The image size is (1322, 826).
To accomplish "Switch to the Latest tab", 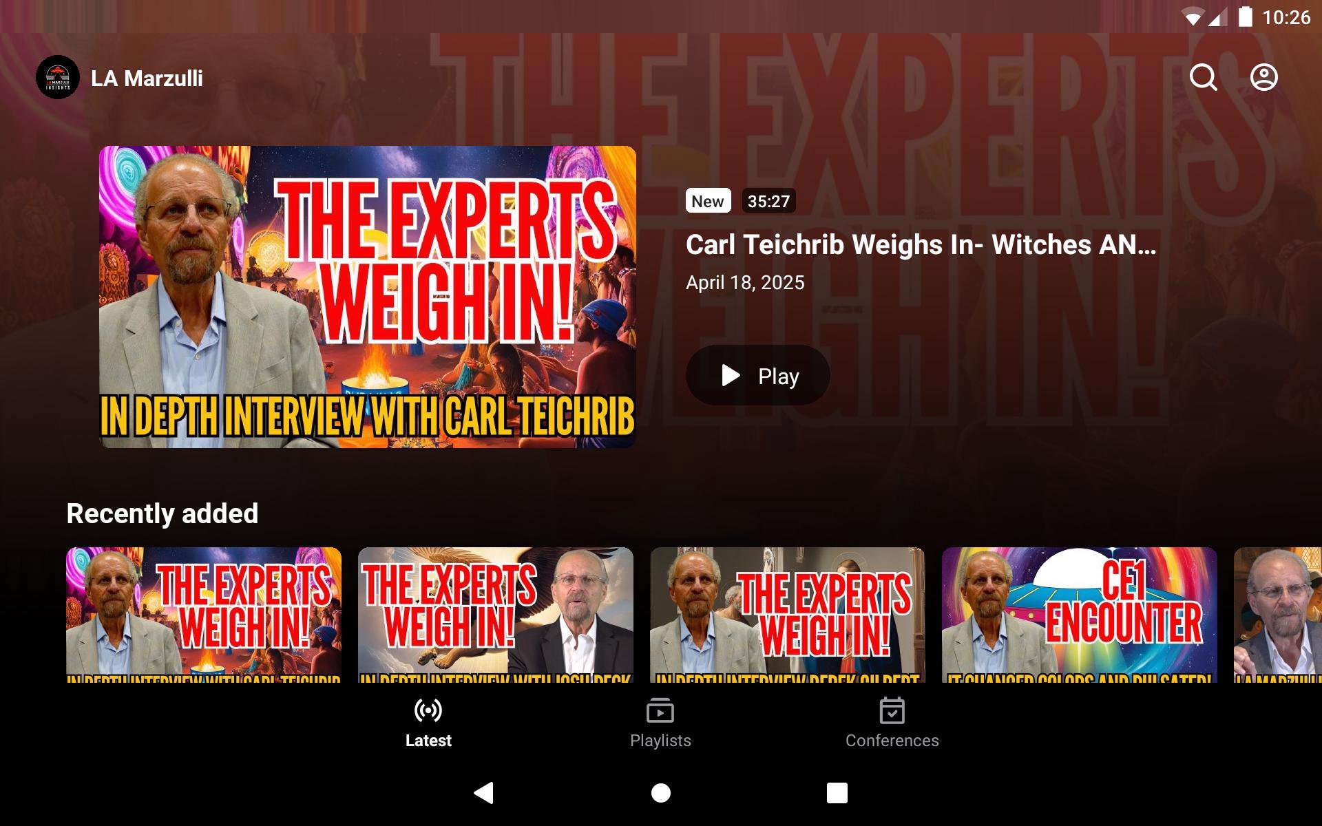I will click(428, 723).
